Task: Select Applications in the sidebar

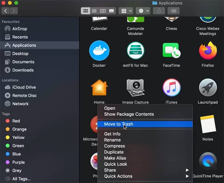Action: [x=39, y=45]
